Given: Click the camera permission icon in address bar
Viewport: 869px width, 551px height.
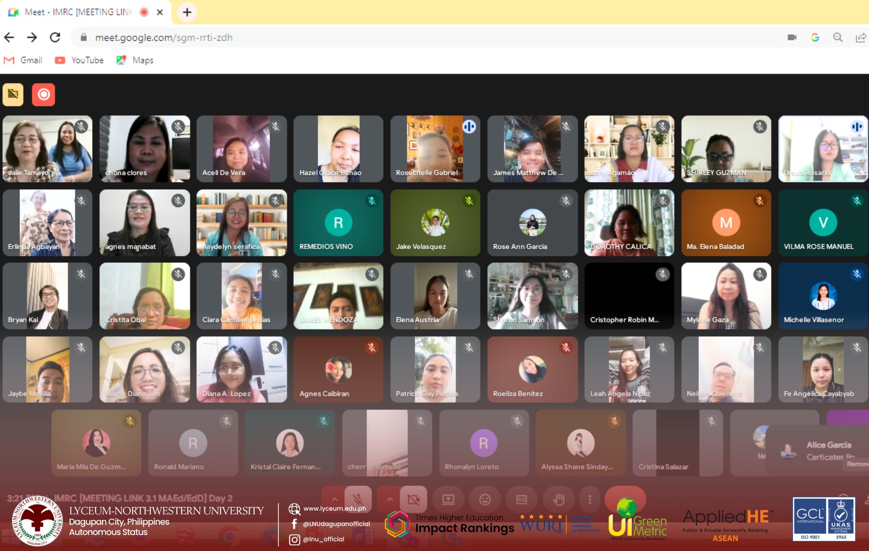Looking at the screenshot, I should pyautogui.click(x=792, y=37).
